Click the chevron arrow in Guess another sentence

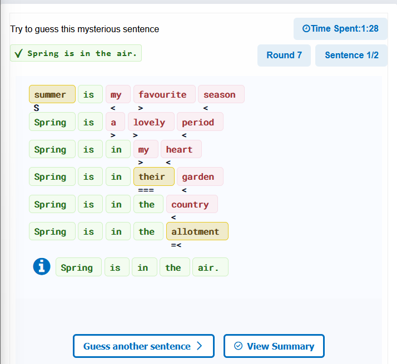[200, 346]
